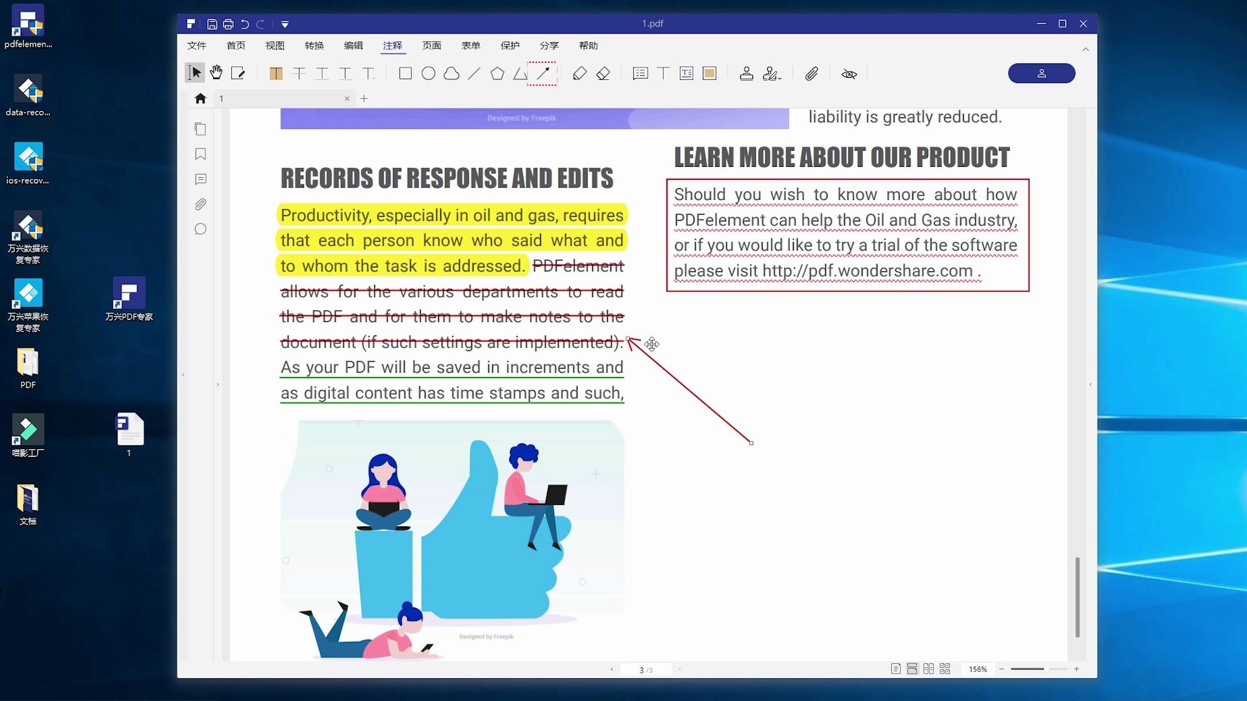Screen dimensions: 1247x701
Task: Toggle the bookmarks side panel
Action: [x=201, y=154]
